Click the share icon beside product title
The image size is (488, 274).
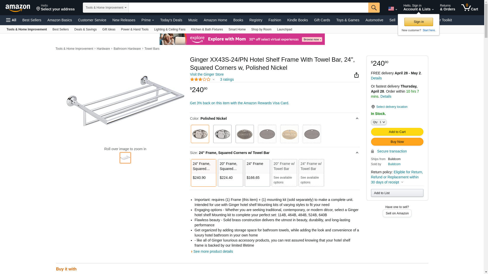click(x=356, y=75)
